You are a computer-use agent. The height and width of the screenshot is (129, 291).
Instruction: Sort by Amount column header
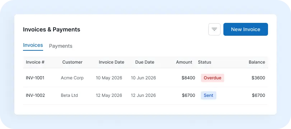click(184, 62)
